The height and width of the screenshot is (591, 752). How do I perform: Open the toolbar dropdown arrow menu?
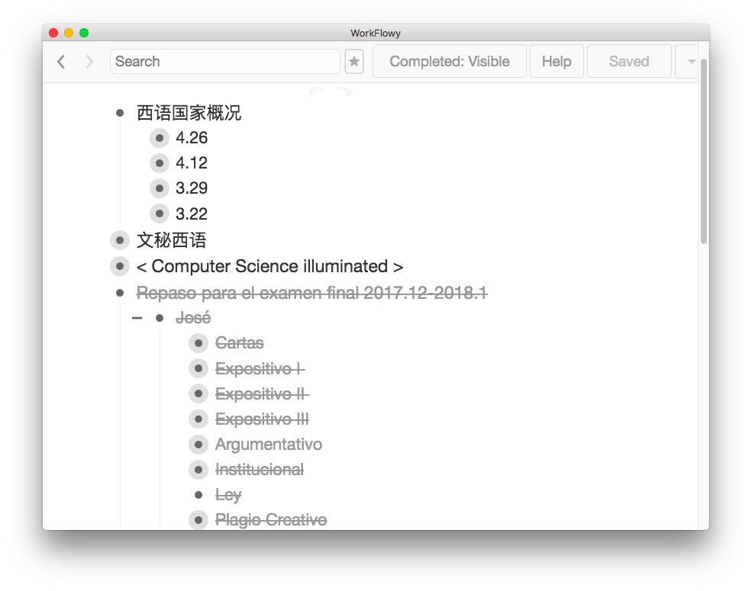point(690,62)
